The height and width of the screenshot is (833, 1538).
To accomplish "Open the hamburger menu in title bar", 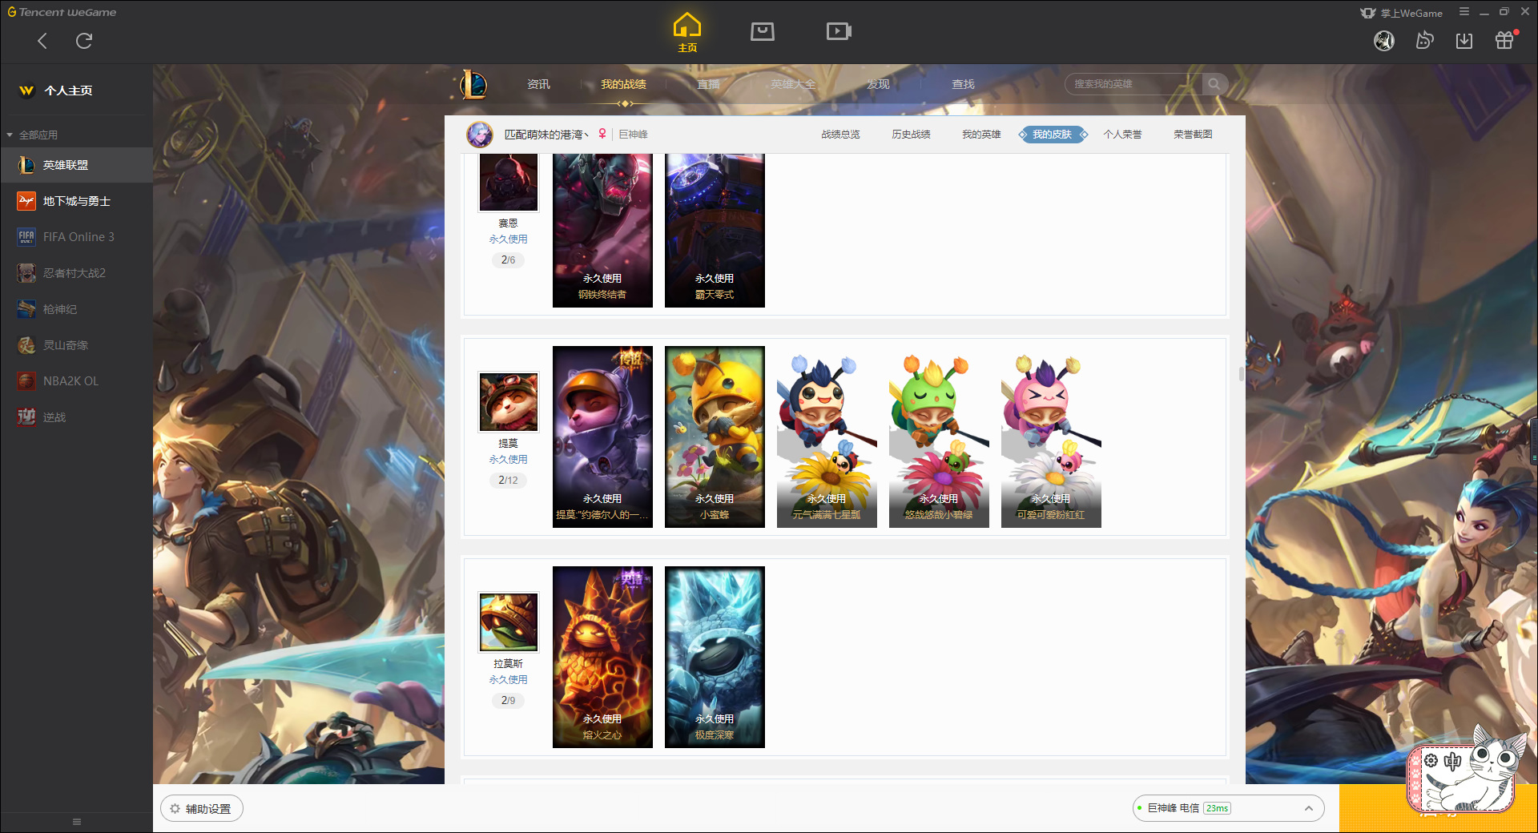I will pyautogui.click(x=1464, y=12).
